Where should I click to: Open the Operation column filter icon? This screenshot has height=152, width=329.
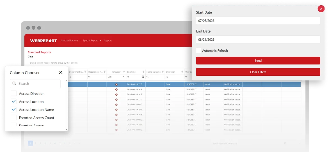click(x=182, y=72)
